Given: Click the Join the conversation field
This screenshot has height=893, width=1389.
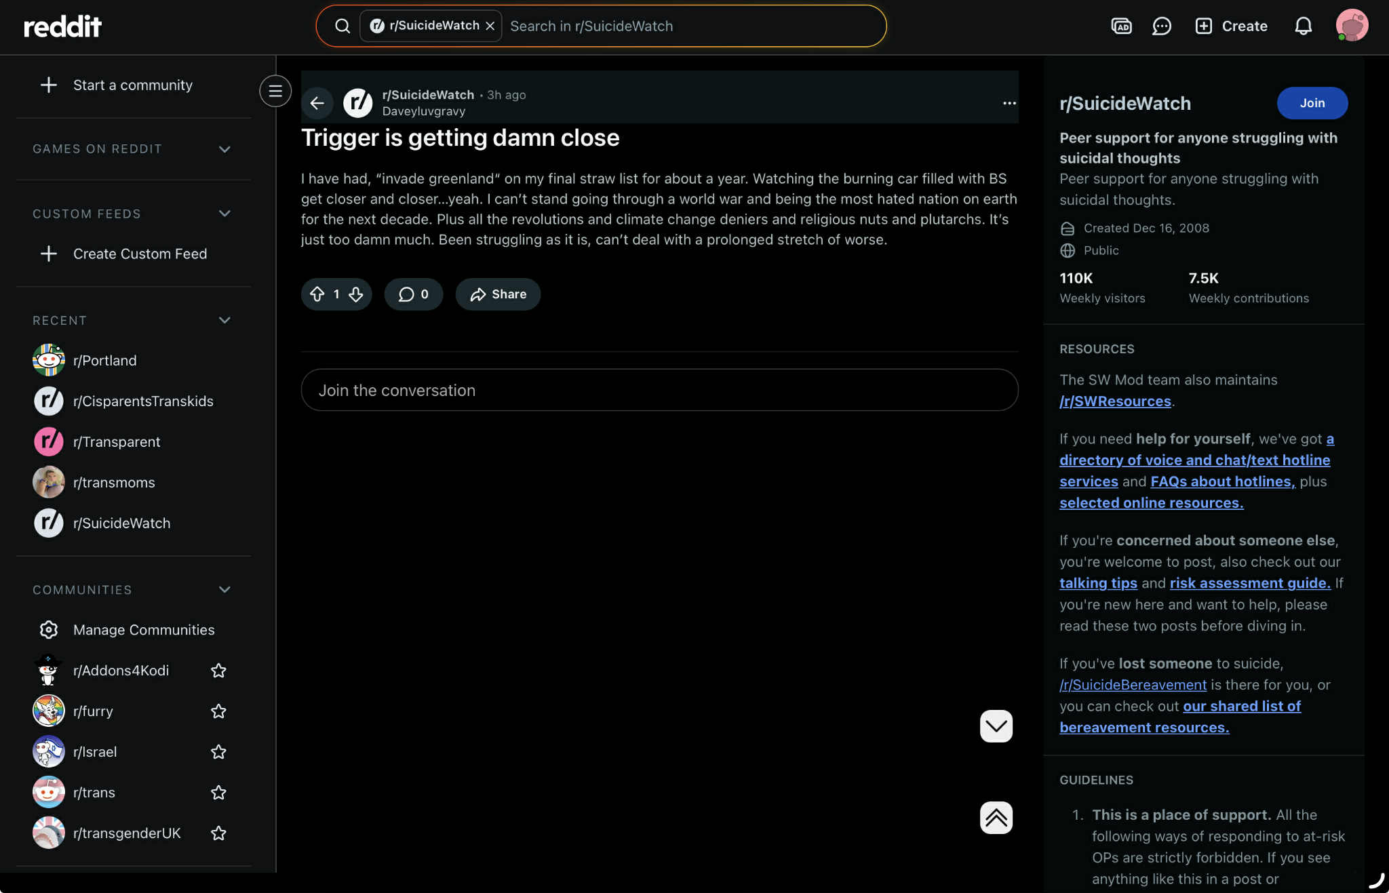Looking at the screenshot, I should click(x=659, y=390).
